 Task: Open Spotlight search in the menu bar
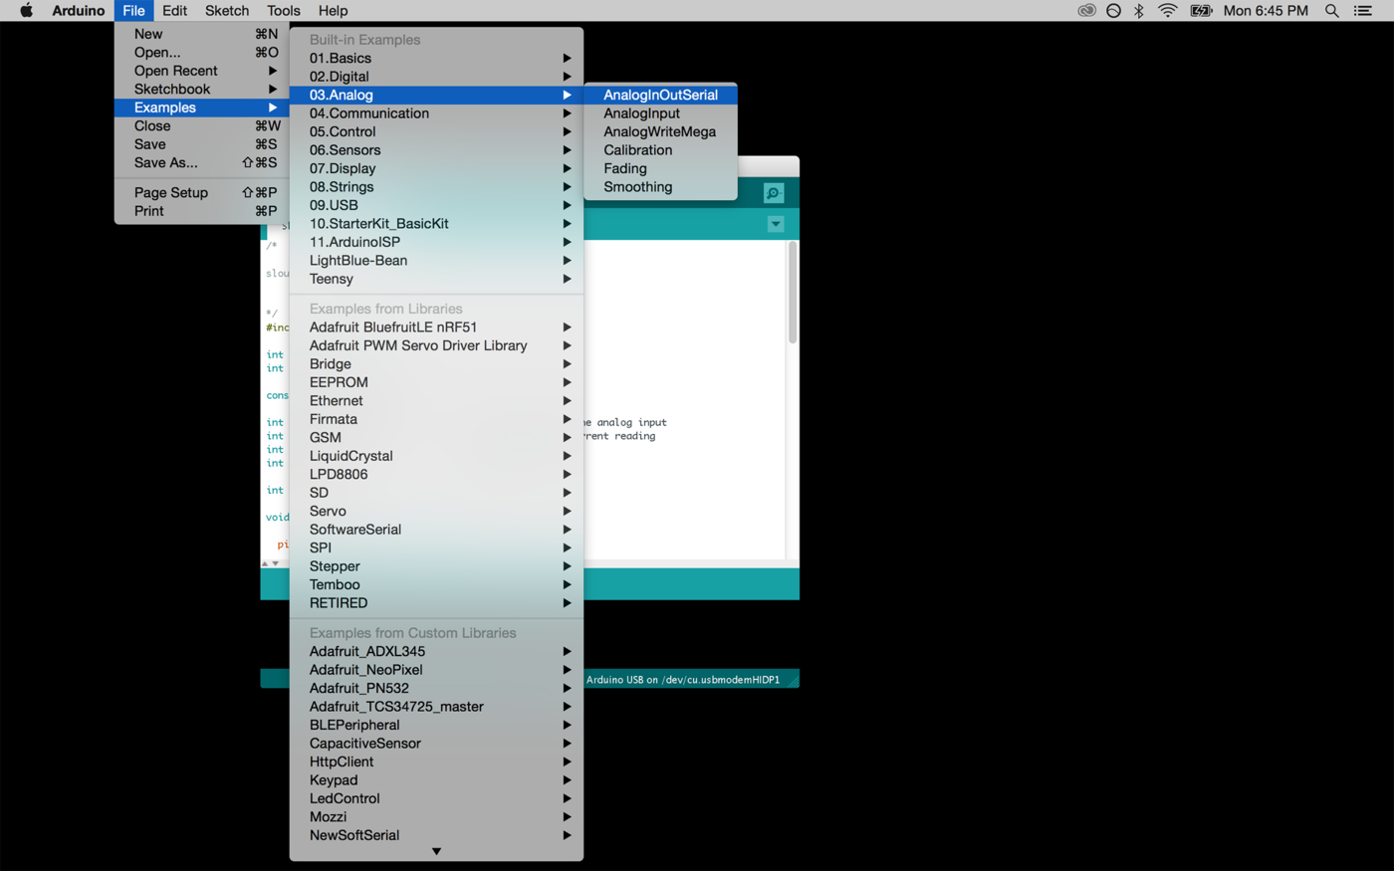click(x=1331, y=11)
